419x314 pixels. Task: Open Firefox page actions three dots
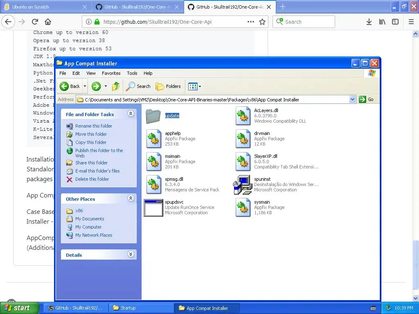pyautogui.click(x=251, y=22)
